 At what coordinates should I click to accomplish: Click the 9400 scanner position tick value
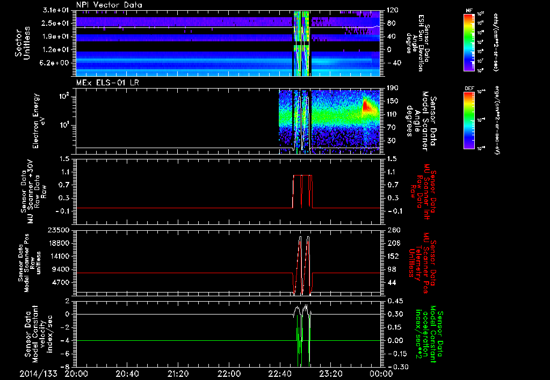(60, 269)
